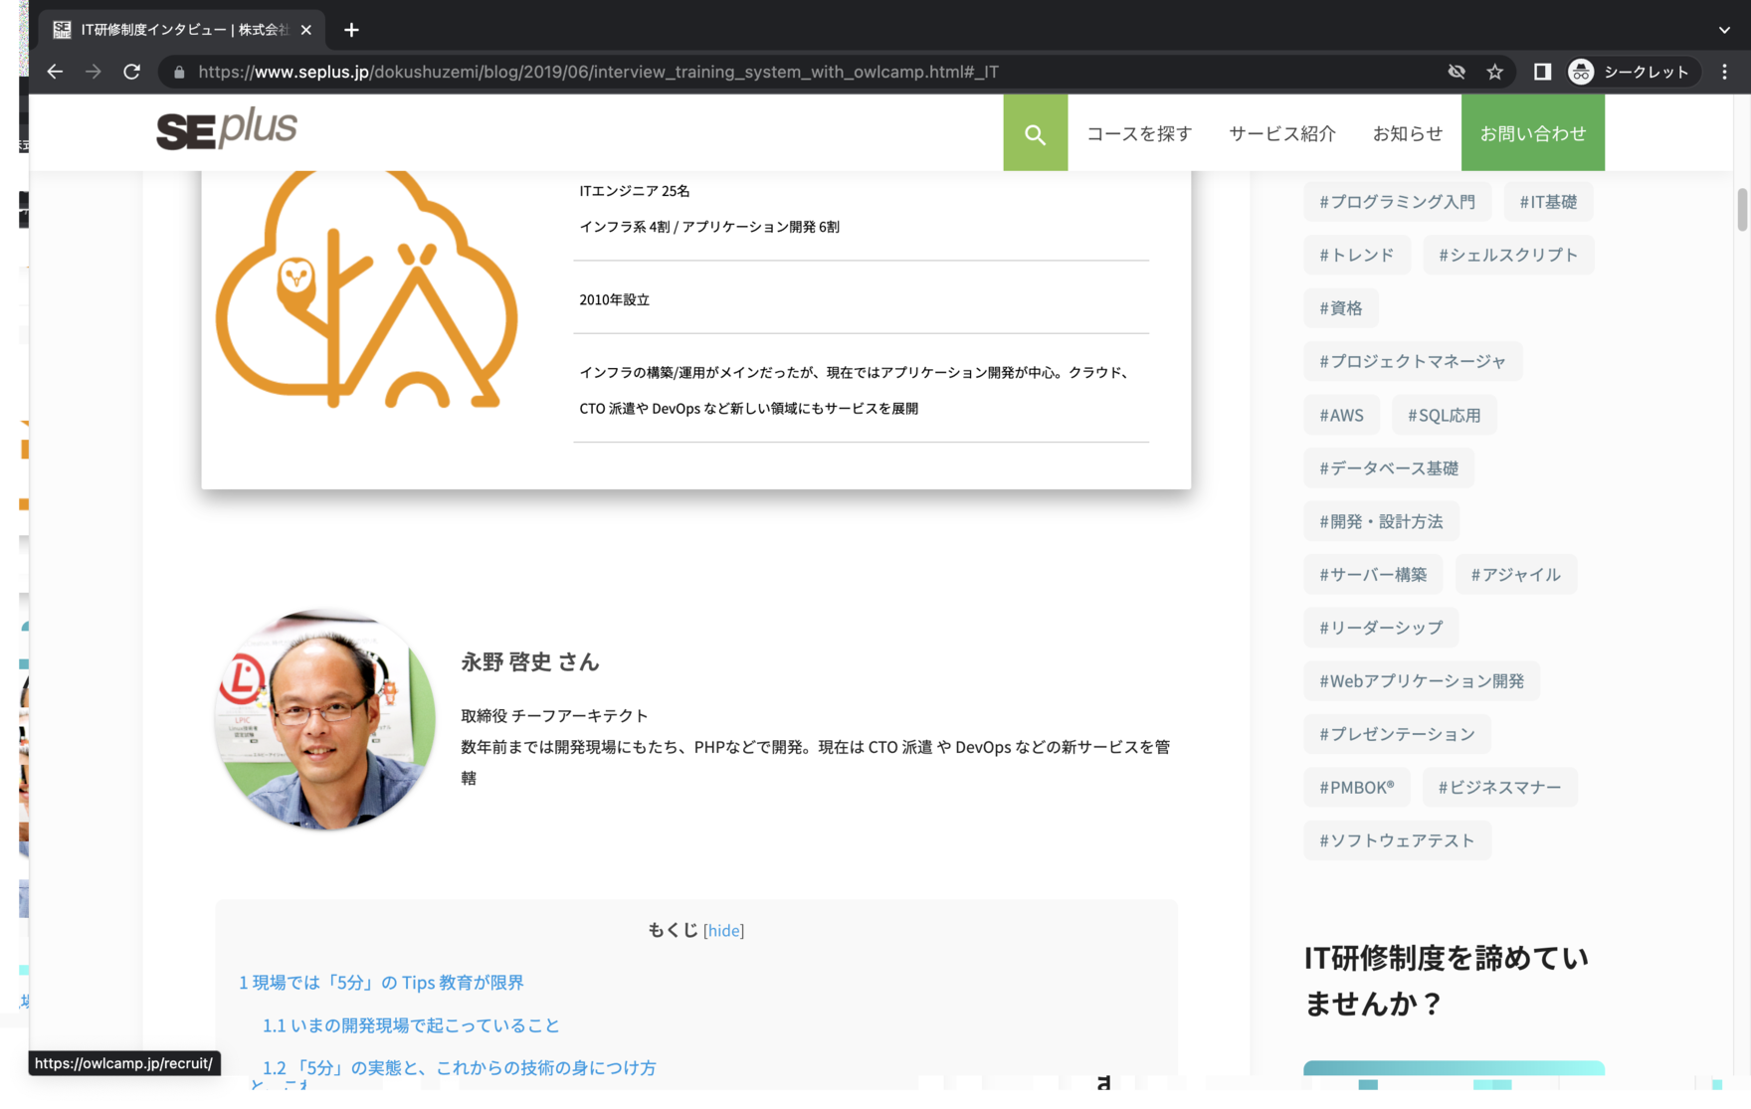Close the IT研修制度インタビュー tab
Viewport: 1751px width, 1109px height.
[305, 30]
